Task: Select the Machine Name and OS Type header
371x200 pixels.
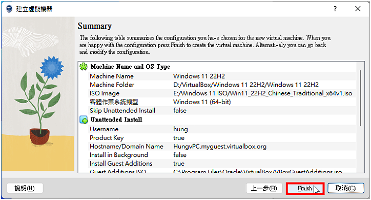Action: click(130, 67)
